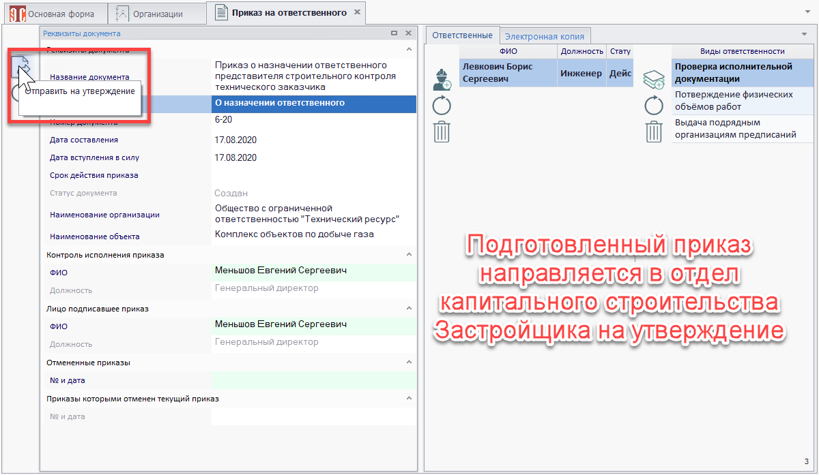Open the document tabs dropdown arrow at top right

click(808, 13)
